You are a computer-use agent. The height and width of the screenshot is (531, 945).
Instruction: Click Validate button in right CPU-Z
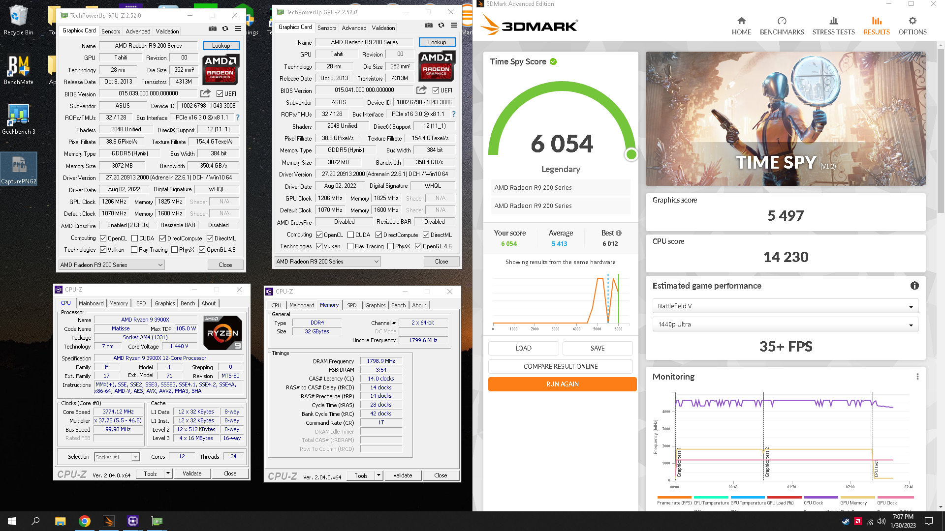click(402, 475)
